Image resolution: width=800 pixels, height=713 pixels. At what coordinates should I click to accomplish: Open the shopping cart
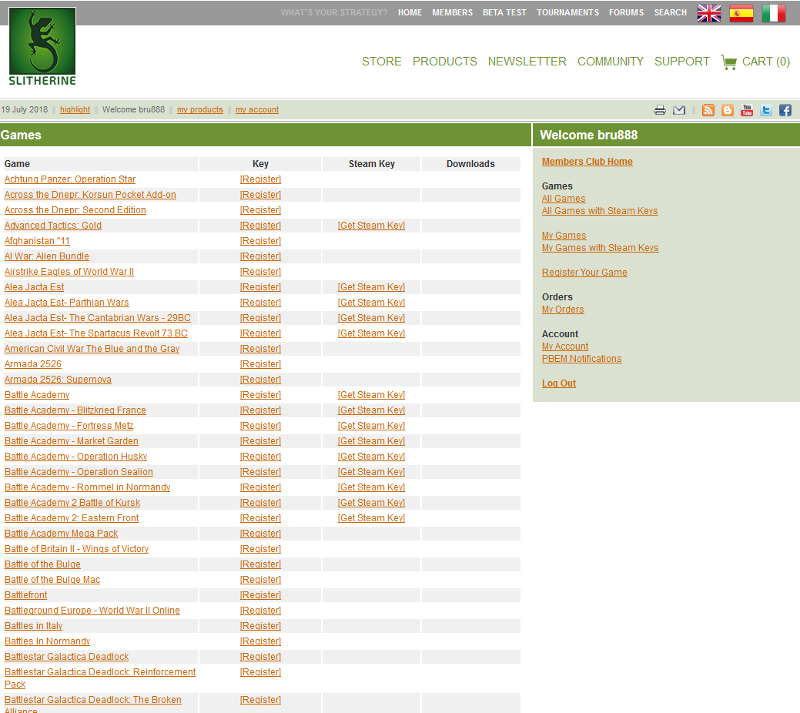point(755,62)
